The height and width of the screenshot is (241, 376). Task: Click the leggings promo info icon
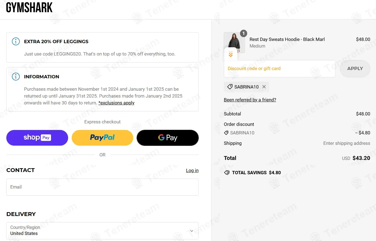pos(16,41)
